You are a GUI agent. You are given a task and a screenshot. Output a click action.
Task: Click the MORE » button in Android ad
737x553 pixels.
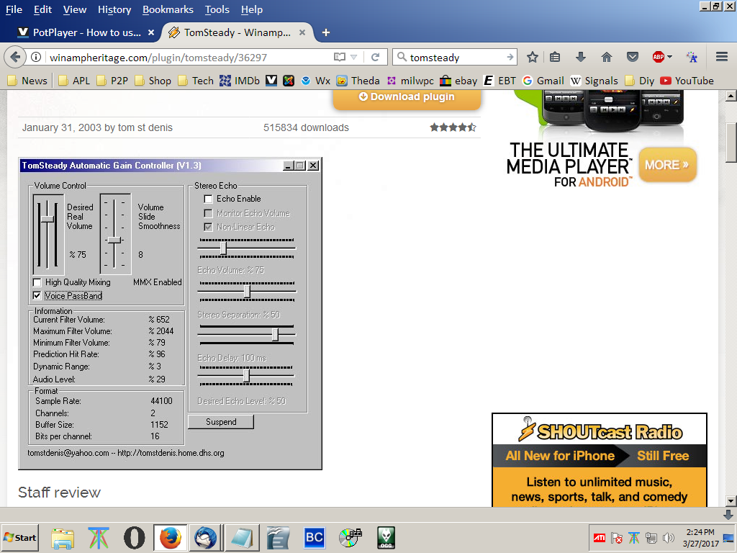(x=667, y=165)
